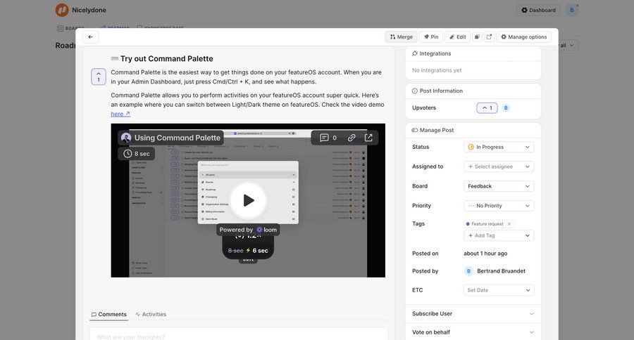Open Manage options
634x340 pixels.
point(523,37)
